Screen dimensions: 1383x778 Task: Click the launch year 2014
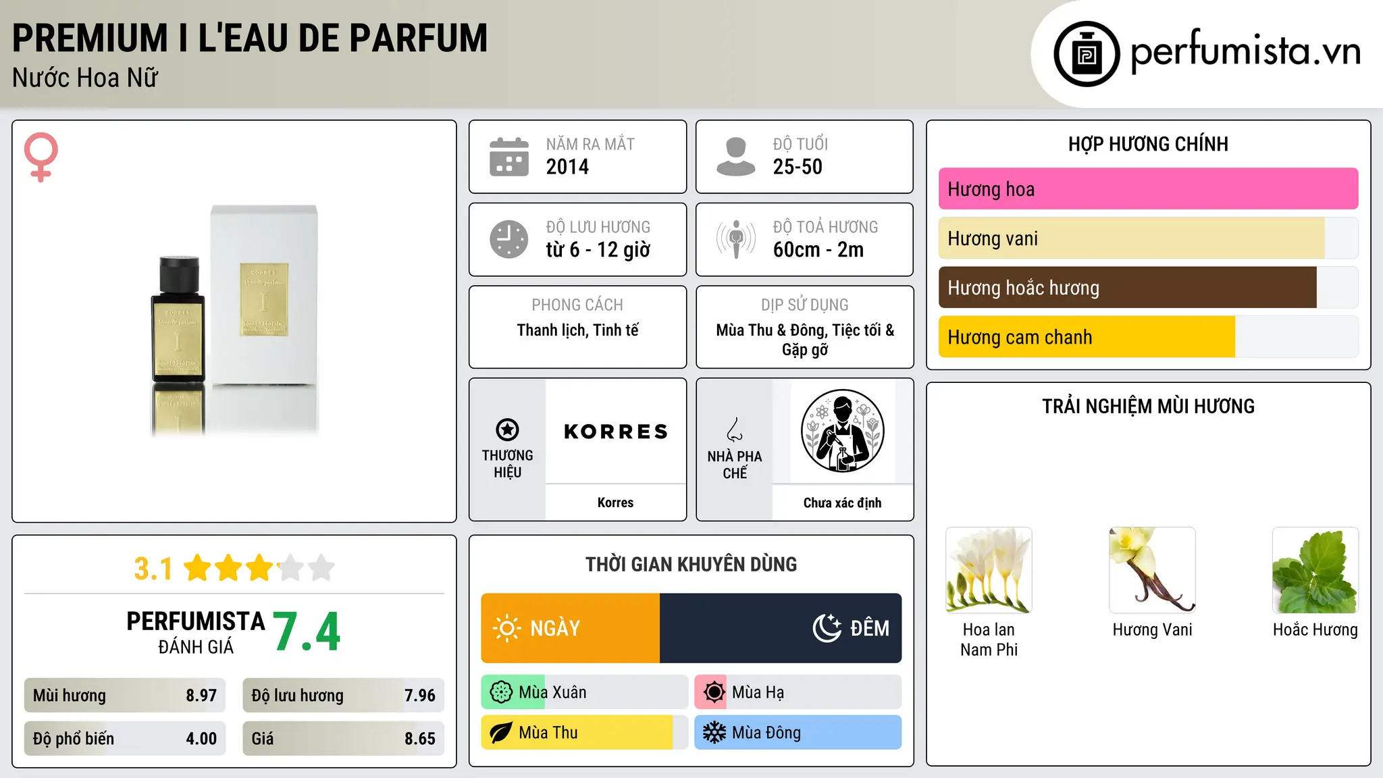[x=567, y=167]
